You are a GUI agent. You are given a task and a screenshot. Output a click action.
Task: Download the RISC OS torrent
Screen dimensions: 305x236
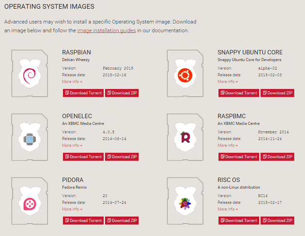pyautogui.click(x=239, y=221)
